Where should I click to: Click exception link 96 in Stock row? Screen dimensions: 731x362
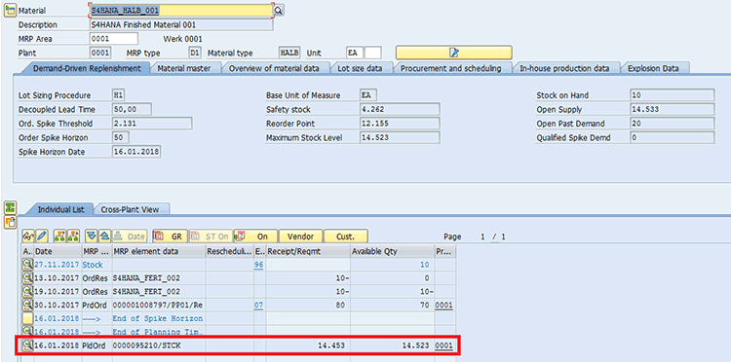click(x=258, y=265)
